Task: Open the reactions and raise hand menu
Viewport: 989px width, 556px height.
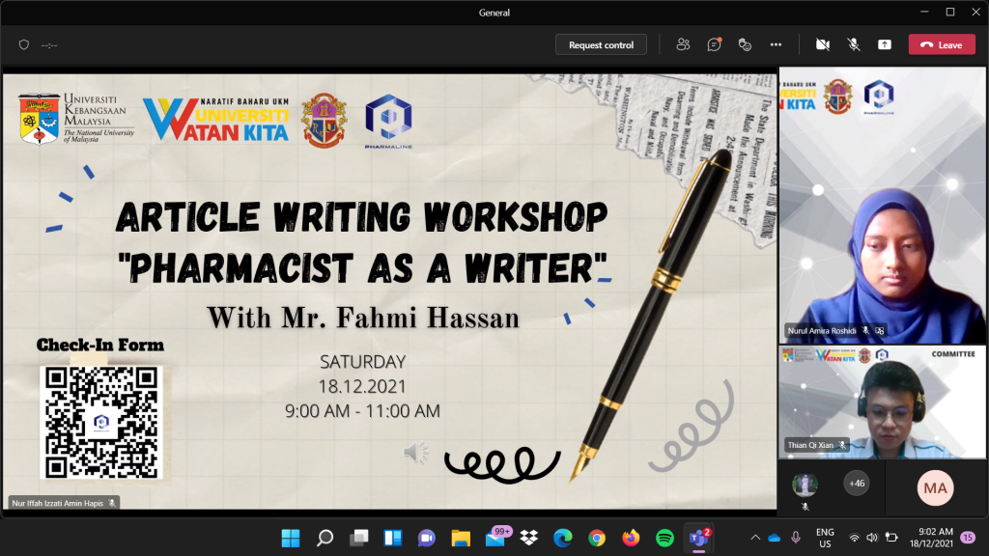Action: coord(745,44)
